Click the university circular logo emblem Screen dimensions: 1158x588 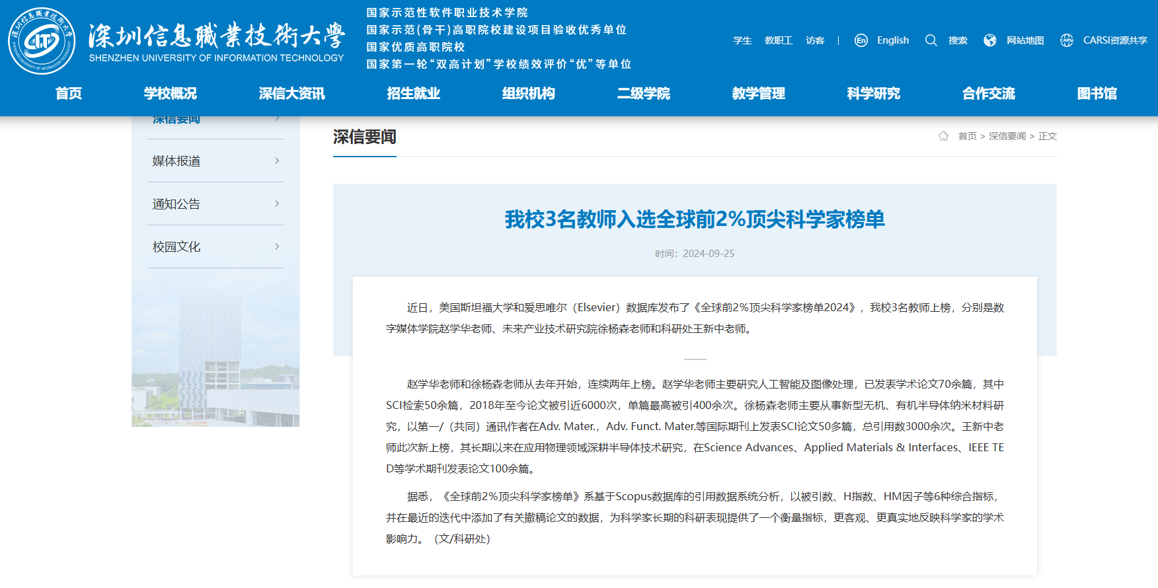42,41
